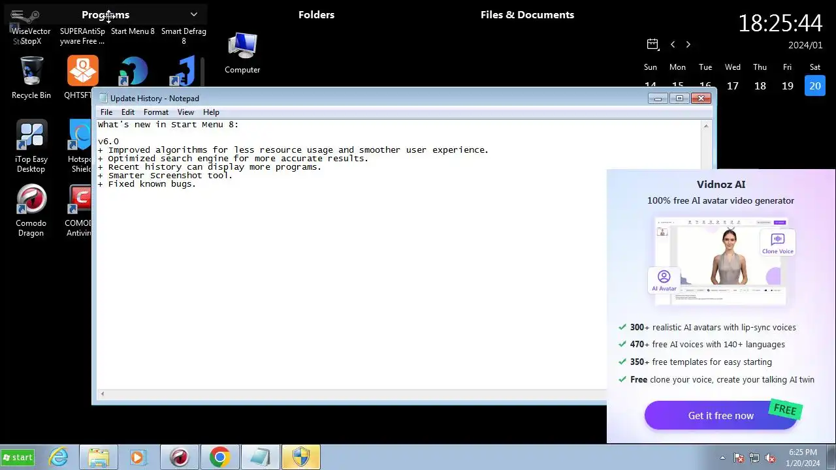Switch to Notepad taskbar button
Screen dimensions: 836x470
260,458
